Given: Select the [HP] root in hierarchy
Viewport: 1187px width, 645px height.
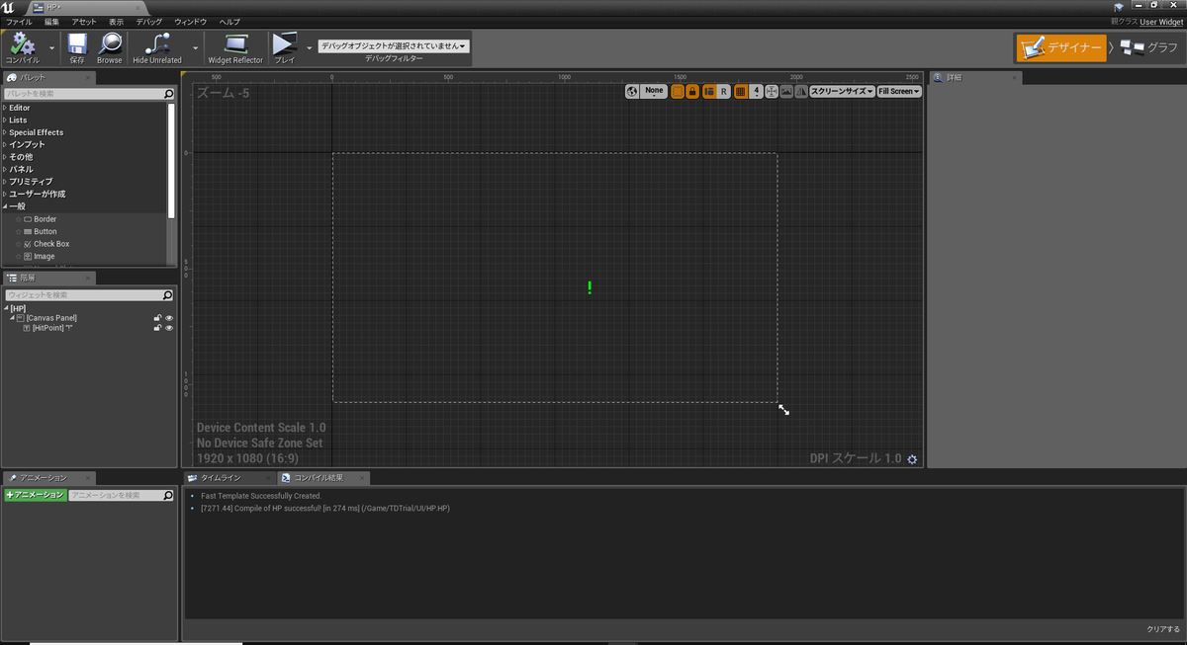Looking at the screenshot, I should (x=18, y=308).
